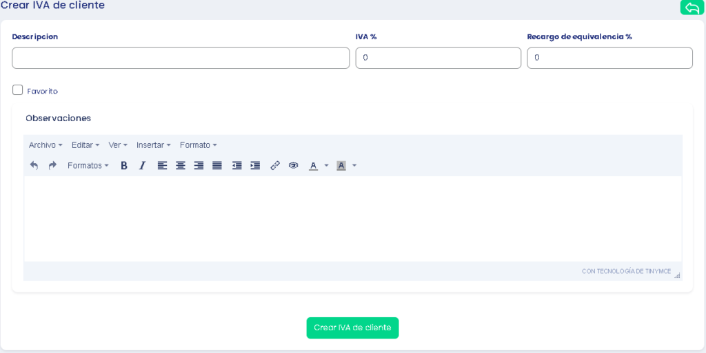Screen dimensions: 706x353
Task: Insert a link with the chain icon
Action: click(x=275, y=166)
